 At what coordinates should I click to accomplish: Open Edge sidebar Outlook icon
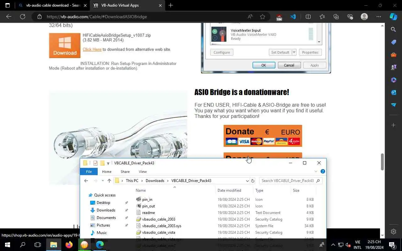[x=394, y=92]
